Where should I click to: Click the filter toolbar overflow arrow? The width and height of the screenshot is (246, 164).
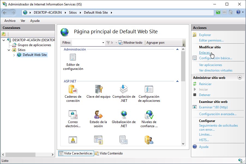coord(184,45)
